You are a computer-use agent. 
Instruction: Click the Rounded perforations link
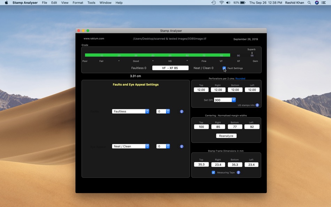(x=240, y=78)
